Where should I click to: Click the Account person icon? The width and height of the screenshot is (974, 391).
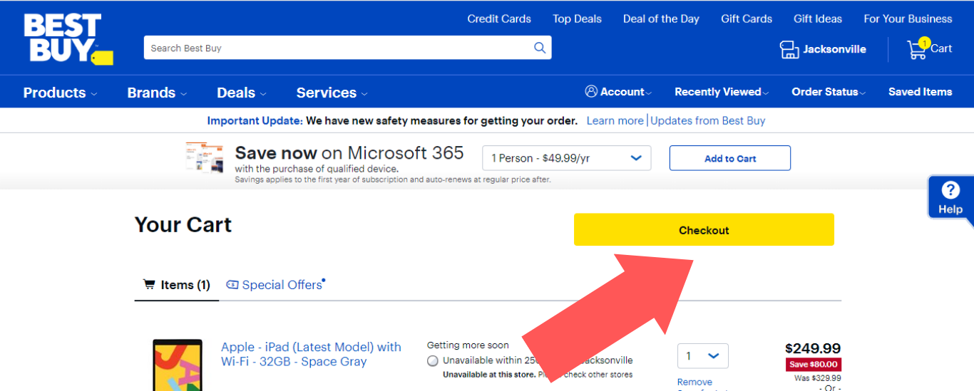[591, 91]
